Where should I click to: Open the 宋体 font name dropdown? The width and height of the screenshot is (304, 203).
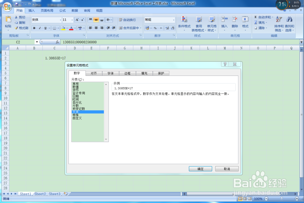tap(60, 20)
